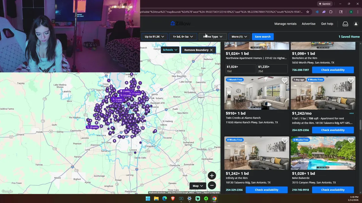
Task: Open the Chrome three-dot menu
Action: click(x=358, y=12)
